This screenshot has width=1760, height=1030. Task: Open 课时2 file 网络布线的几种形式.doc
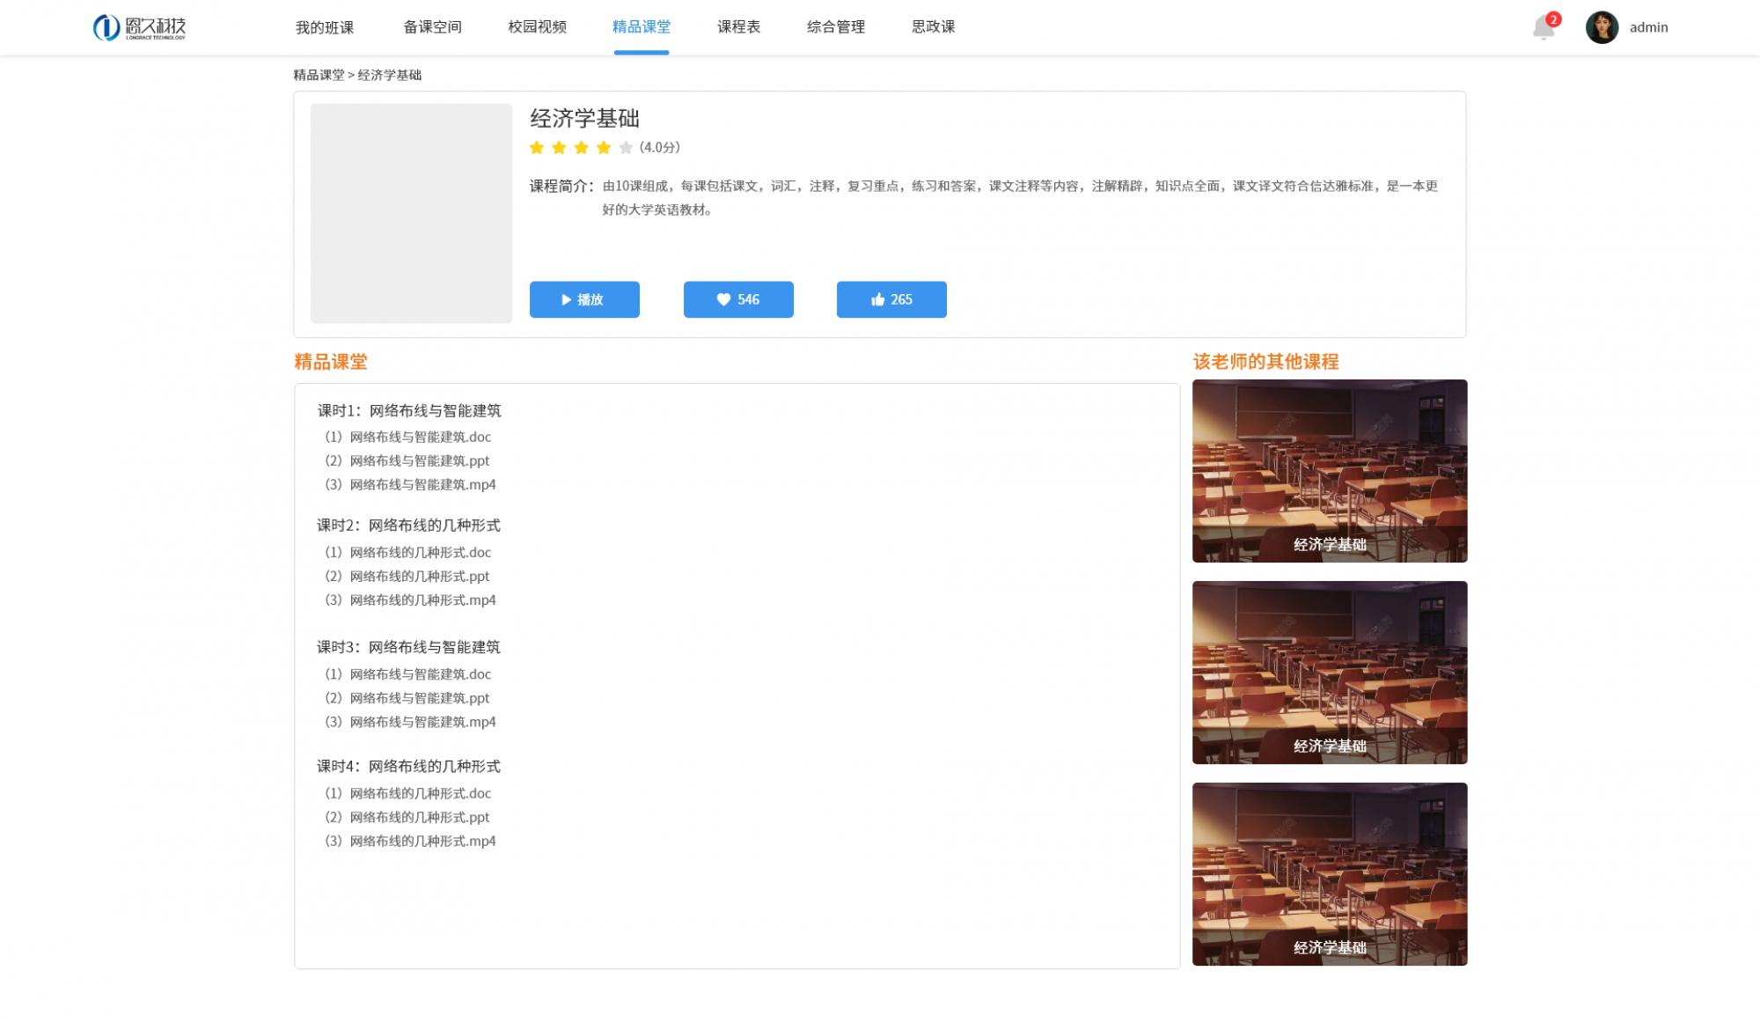click(x=407, y=552)
